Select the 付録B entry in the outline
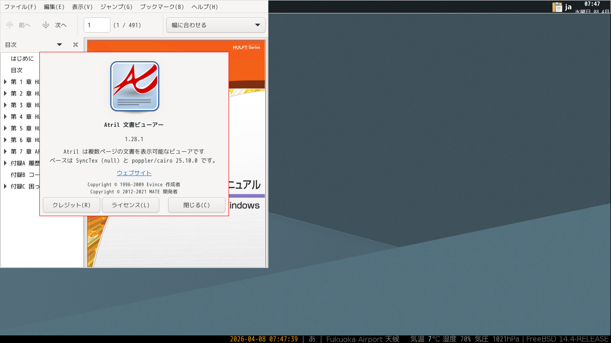Screen dimensions: 611x343 [25, 175]
